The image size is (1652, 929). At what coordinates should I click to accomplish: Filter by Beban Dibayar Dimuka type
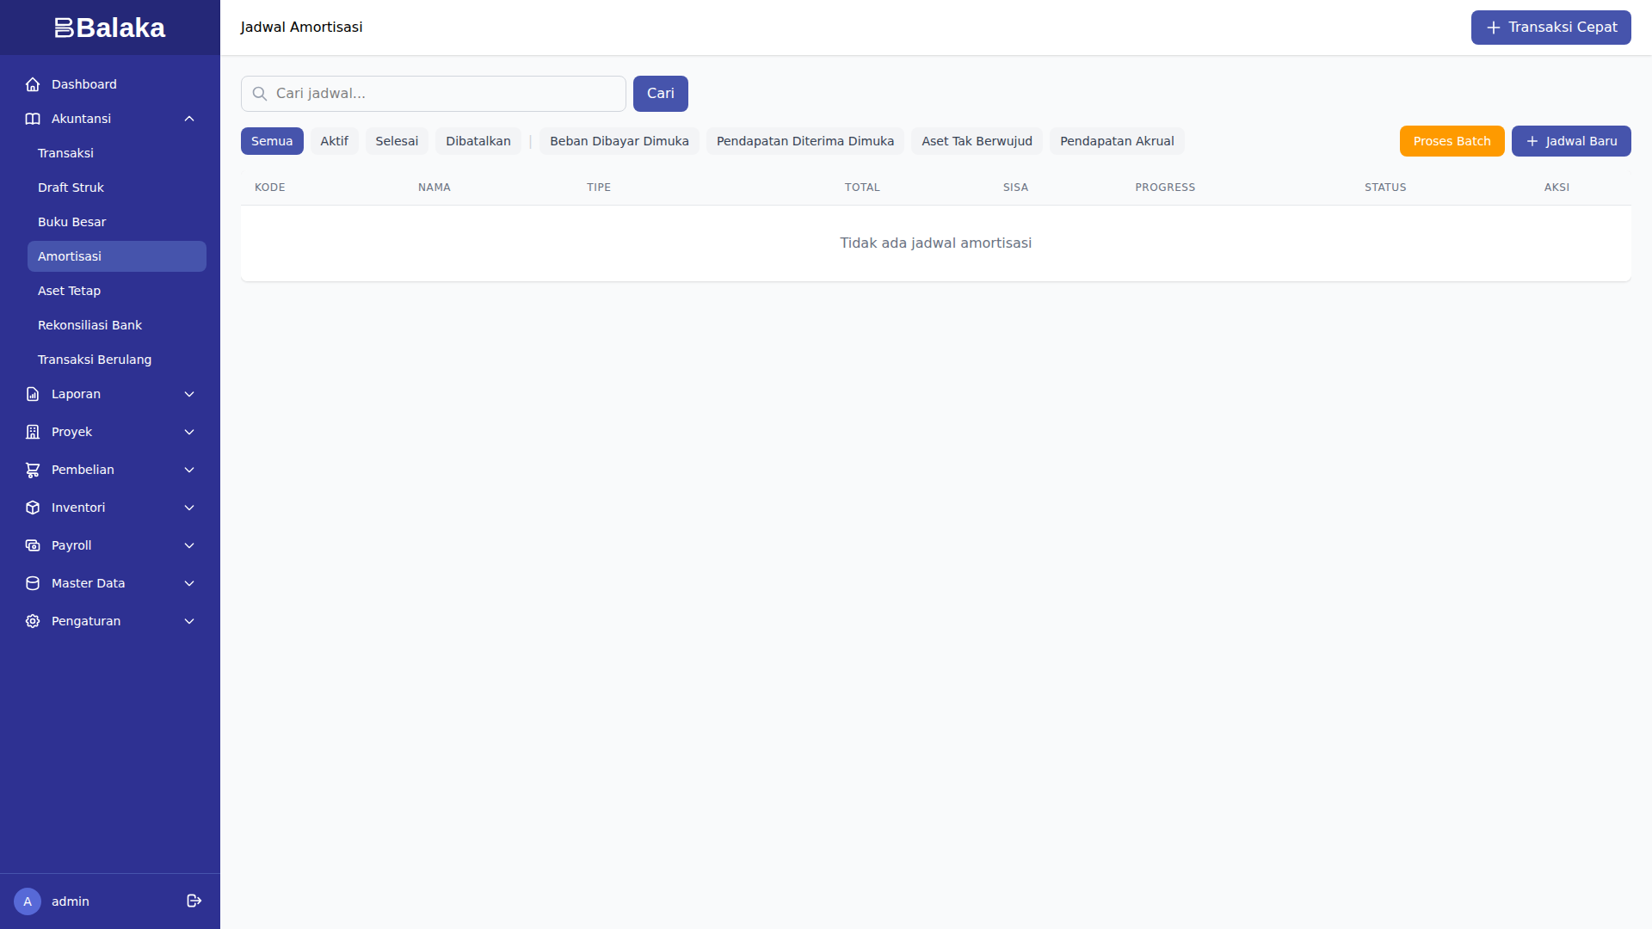point(619,141)
